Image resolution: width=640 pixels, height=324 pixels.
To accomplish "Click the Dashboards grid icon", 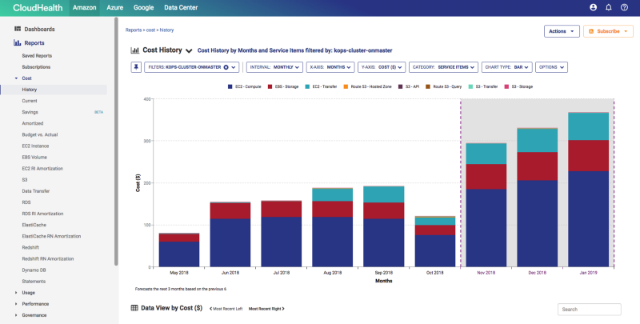I will tap(18, 29).
